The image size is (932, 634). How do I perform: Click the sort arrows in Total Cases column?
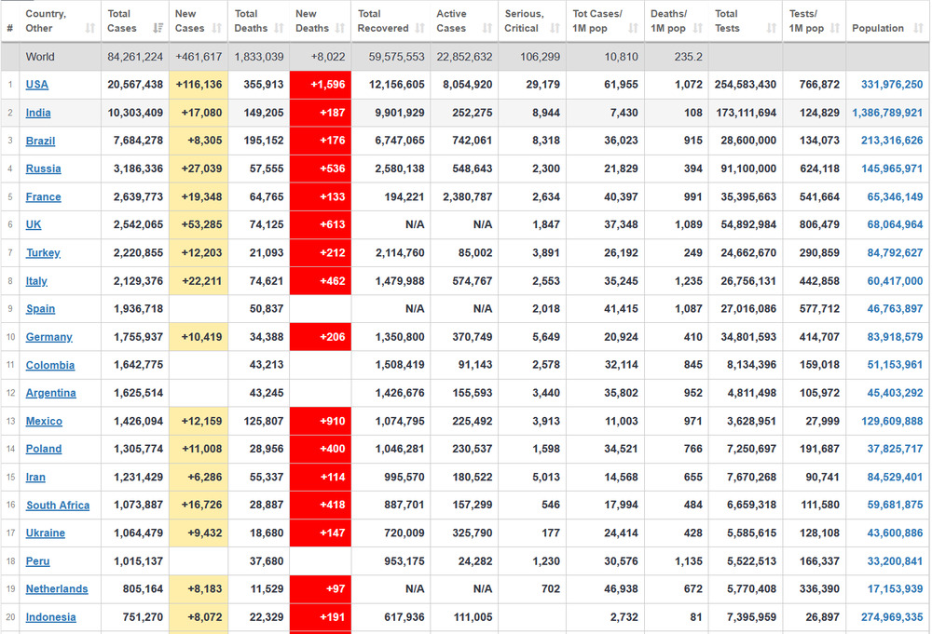[x=158, y=29]
